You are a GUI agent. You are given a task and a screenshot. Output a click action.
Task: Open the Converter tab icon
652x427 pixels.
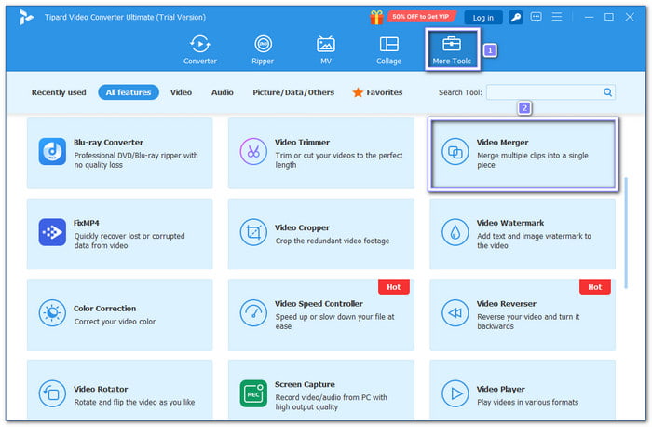coord(200,44)
